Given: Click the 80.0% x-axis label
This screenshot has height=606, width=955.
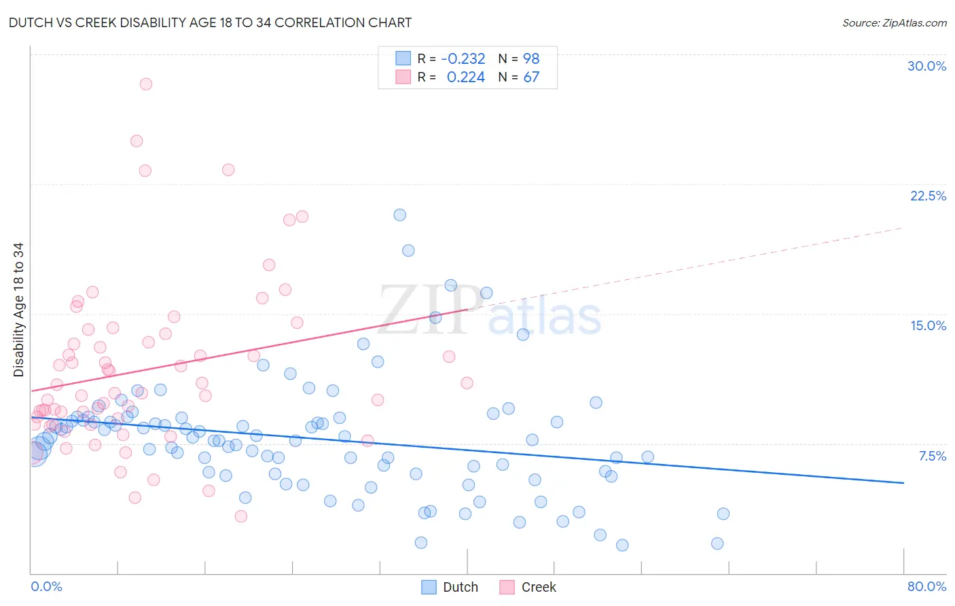Looking at the screenshot, I should [926, 586].
